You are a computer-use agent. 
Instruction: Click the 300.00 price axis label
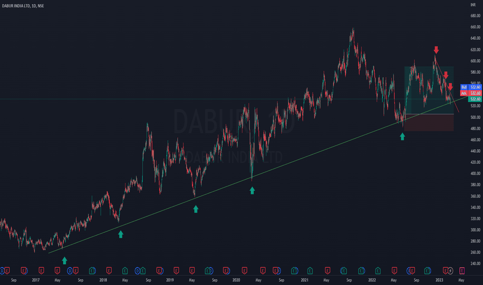coord(475,230)
